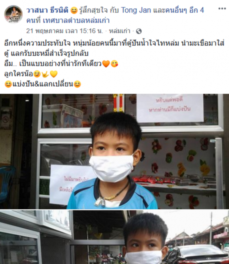
Task: Click the yellow heart emoji
Action: click(54, 74)
